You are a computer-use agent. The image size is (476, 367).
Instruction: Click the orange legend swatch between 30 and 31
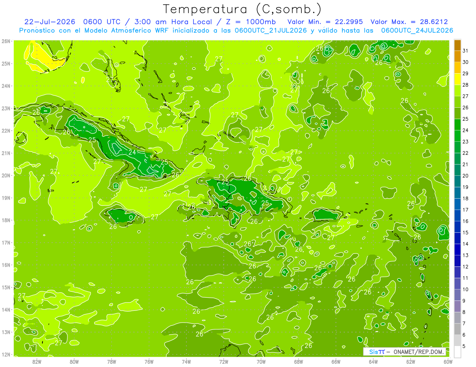click(457, 56)
